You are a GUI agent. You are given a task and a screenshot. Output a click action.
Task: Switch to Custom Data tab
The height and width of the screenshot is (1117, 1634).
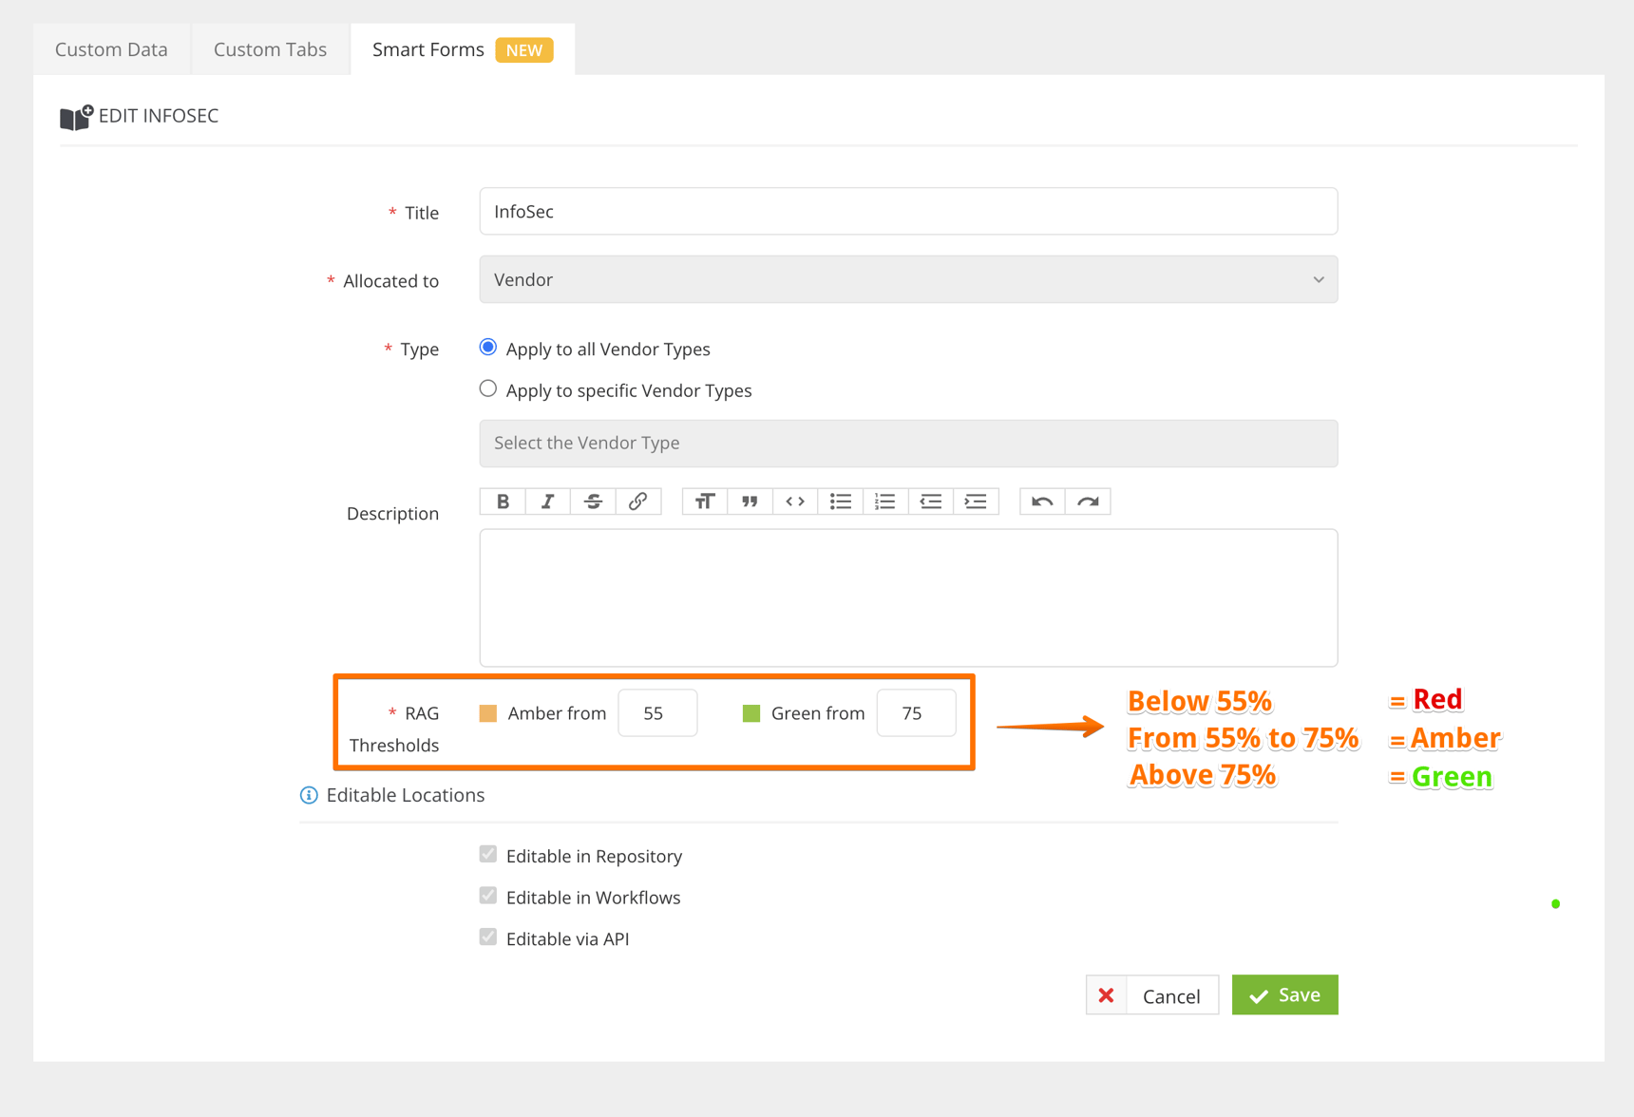pyautogui.click(x=111, y=49)
